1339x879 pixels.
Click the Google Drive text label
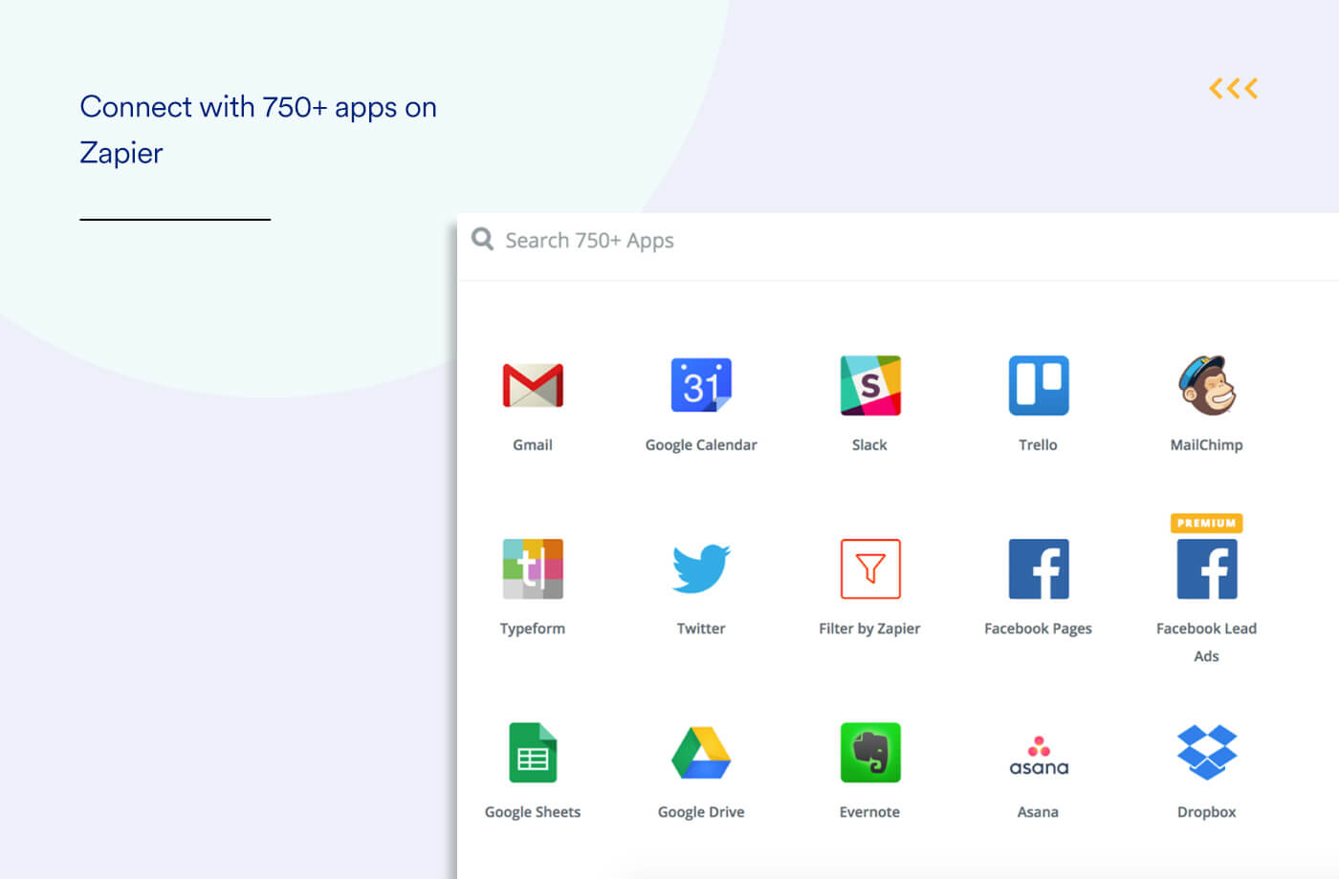(701, 812)
